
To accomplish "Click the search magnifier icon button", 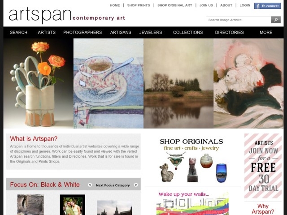I will tap(276, 20).
